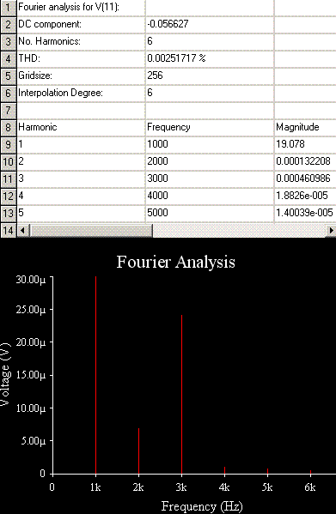The image size is (336, 514).
Task: Select row header 5
Action: [x=8, y=76]
